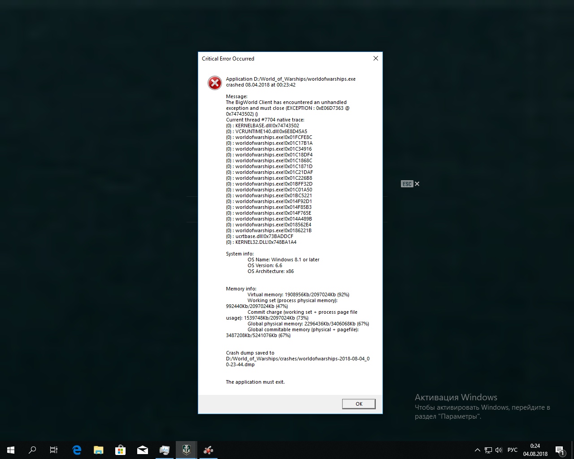Viewport: 574px width, 459px height.
Task: Click 'The application must exit.' text
Action: coord(255,382)
